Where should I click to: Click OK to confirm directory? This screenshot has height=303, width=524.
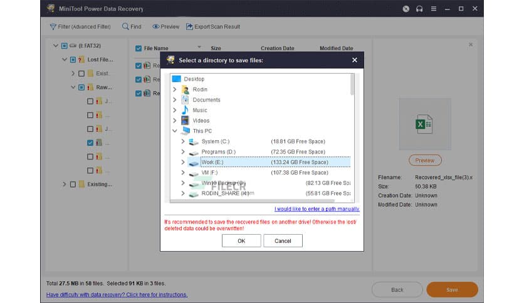[x=241, y=240]
